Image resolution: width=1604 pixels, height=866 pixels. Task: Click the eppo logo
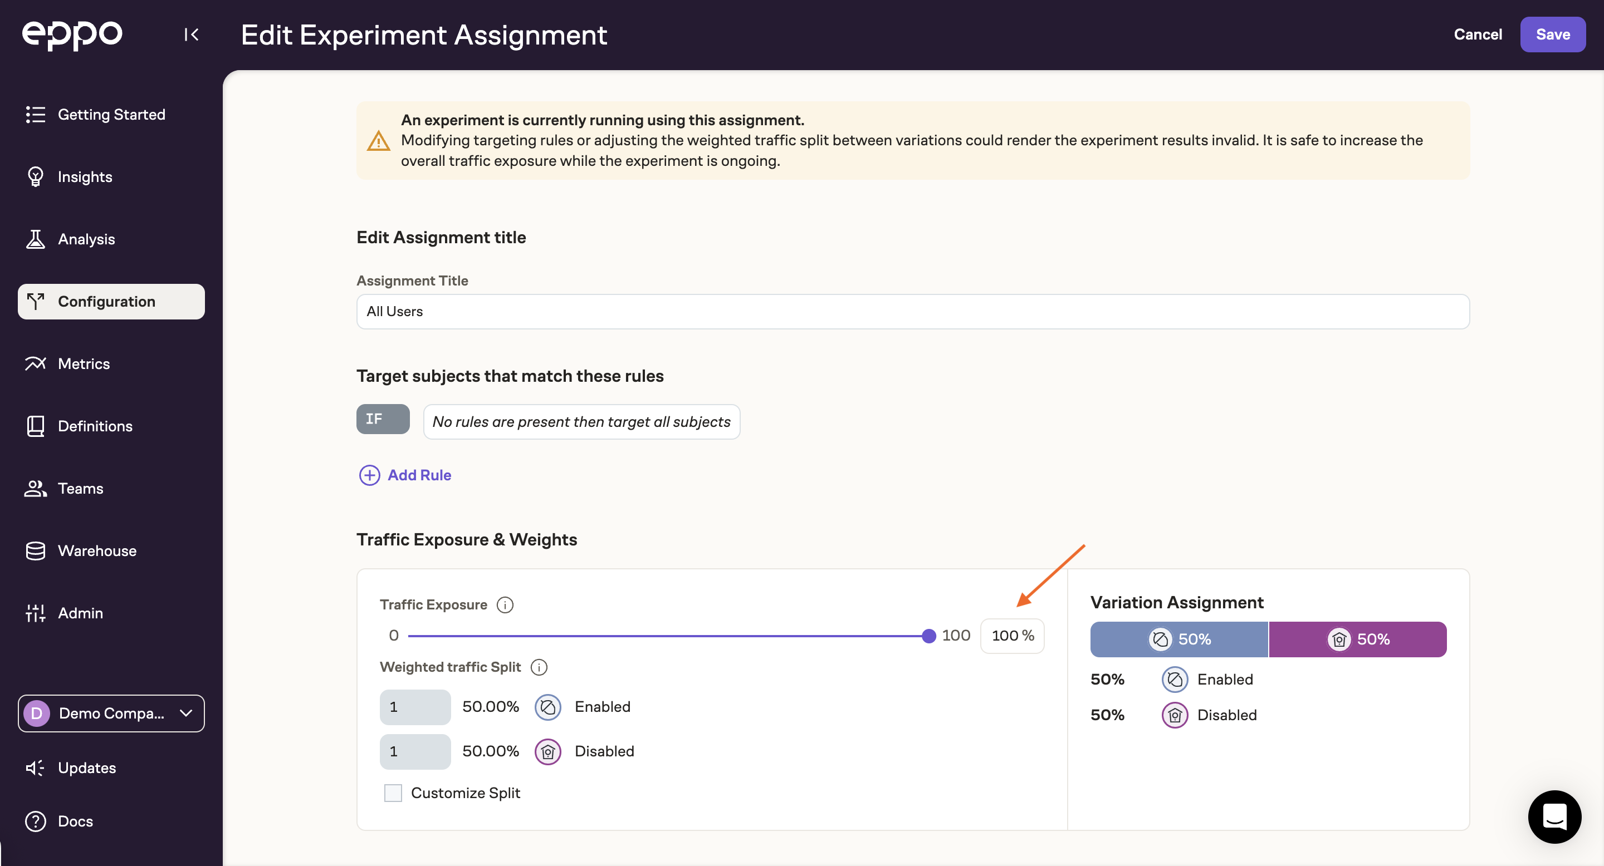click(72, 34)
